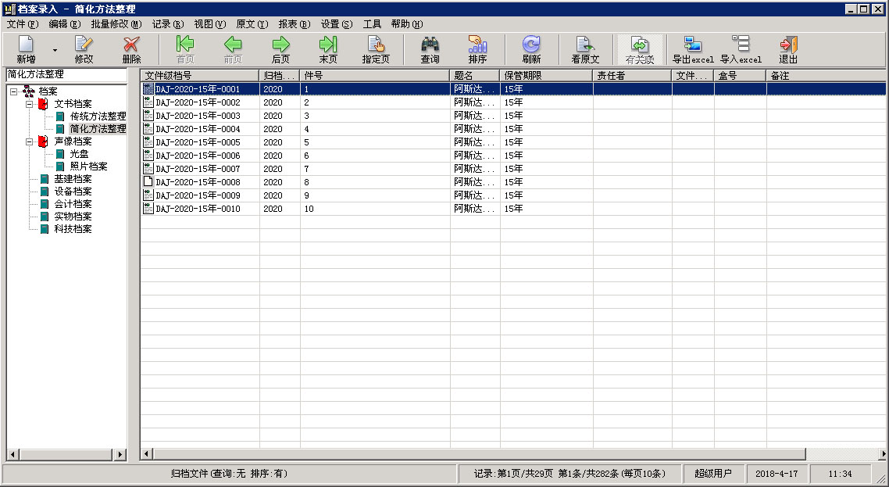Screen dimensions: 889x487
Task: Open dropdown arrow next to 新增 button
Action: coord(55,50)
